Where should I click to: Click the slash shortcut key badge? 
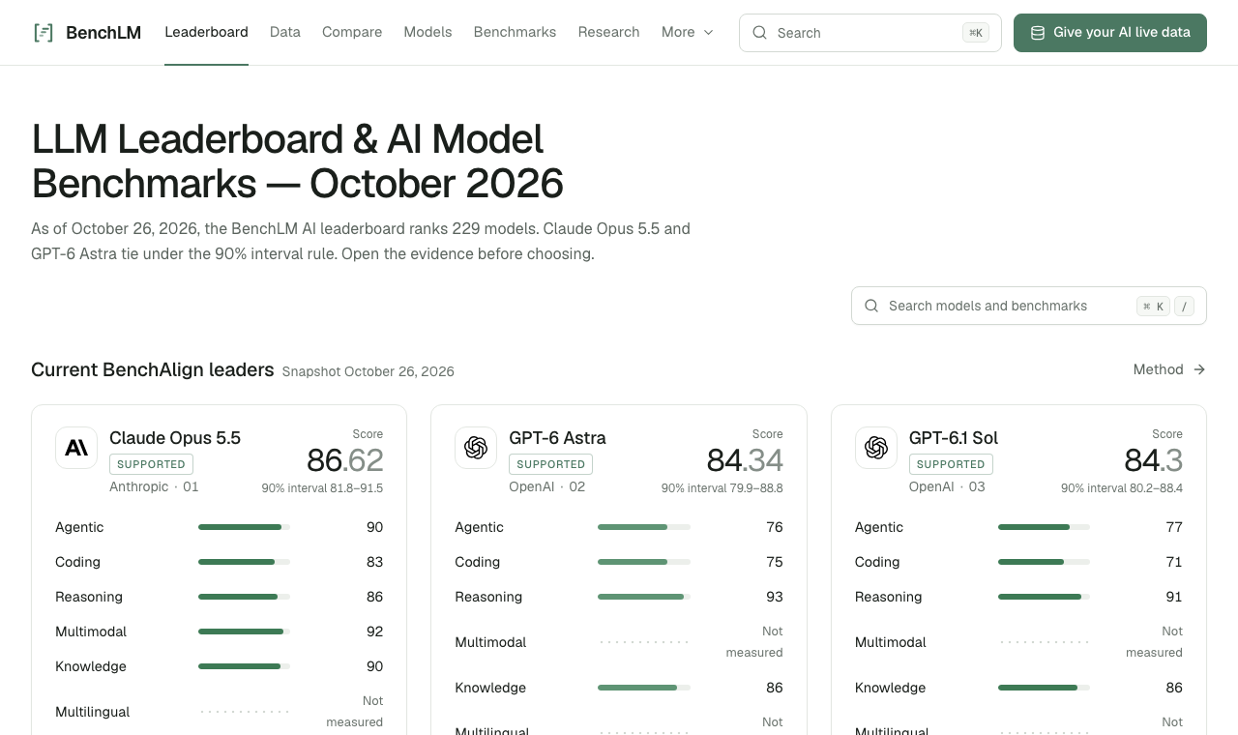1184,307
